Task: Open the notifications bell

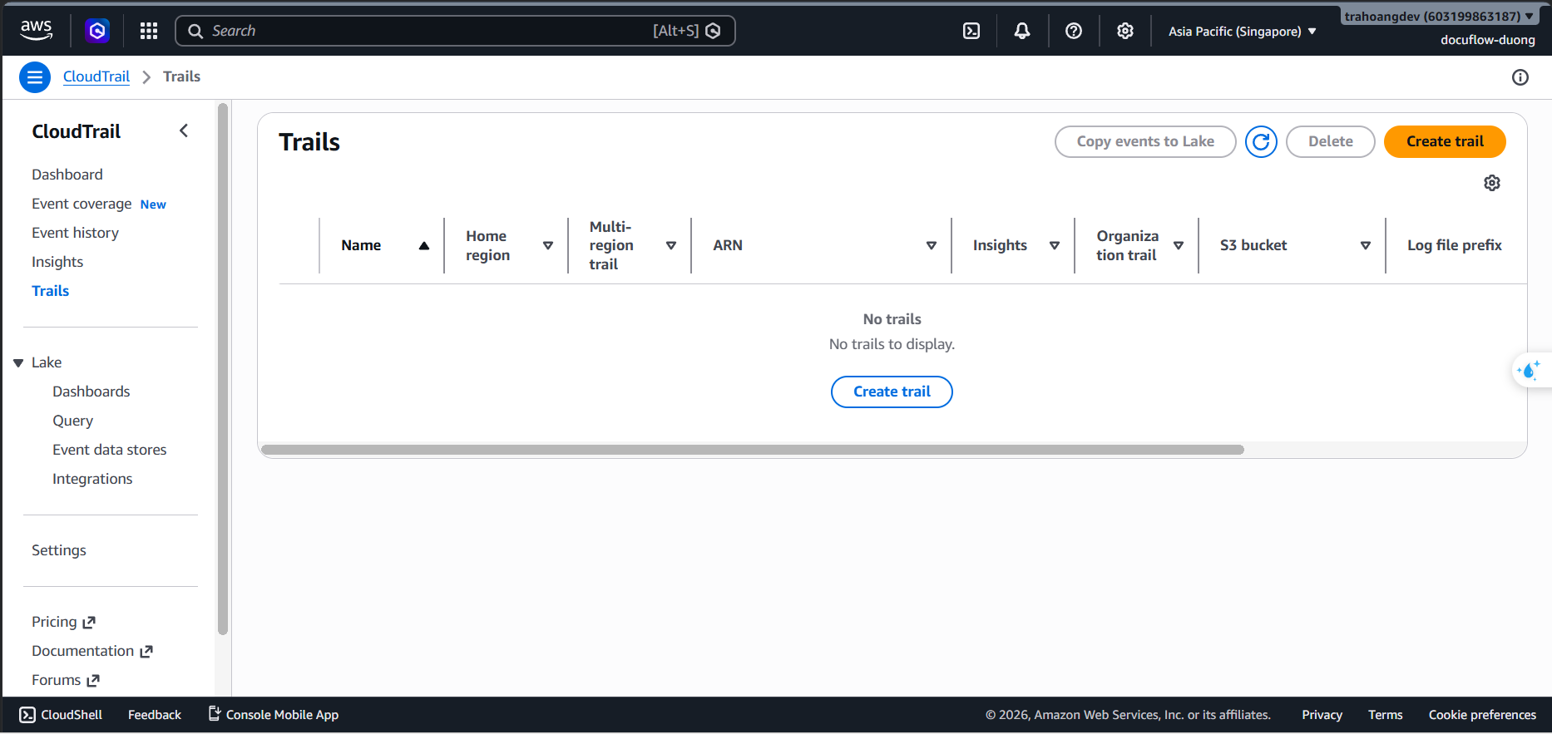Action: (x=1022, y=31)
